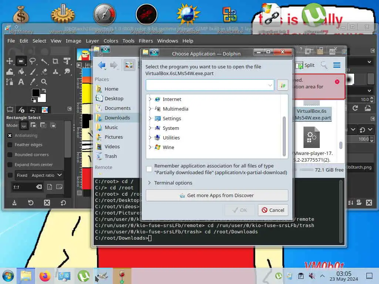Open the program name combo box dropdown arrow
The width and height of the screenshot is (379, 284).
click(x=270, y=85)
